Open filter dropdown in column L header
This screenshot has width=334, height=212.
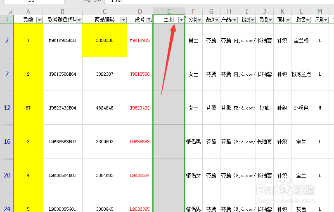pyautogui.click(x=308, y=20)
